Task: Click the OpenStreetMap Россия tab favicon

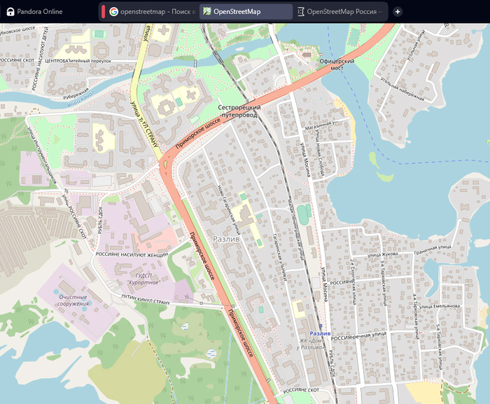Action: 300,12
